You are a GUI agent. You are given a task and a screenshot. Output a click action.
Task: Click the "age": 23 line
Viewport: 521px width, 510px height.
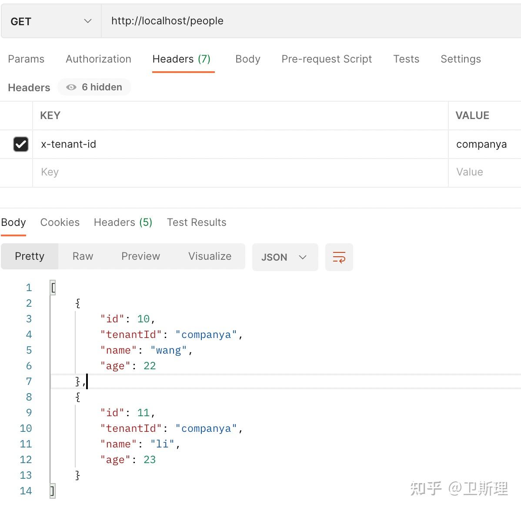(x=128, y=460)
